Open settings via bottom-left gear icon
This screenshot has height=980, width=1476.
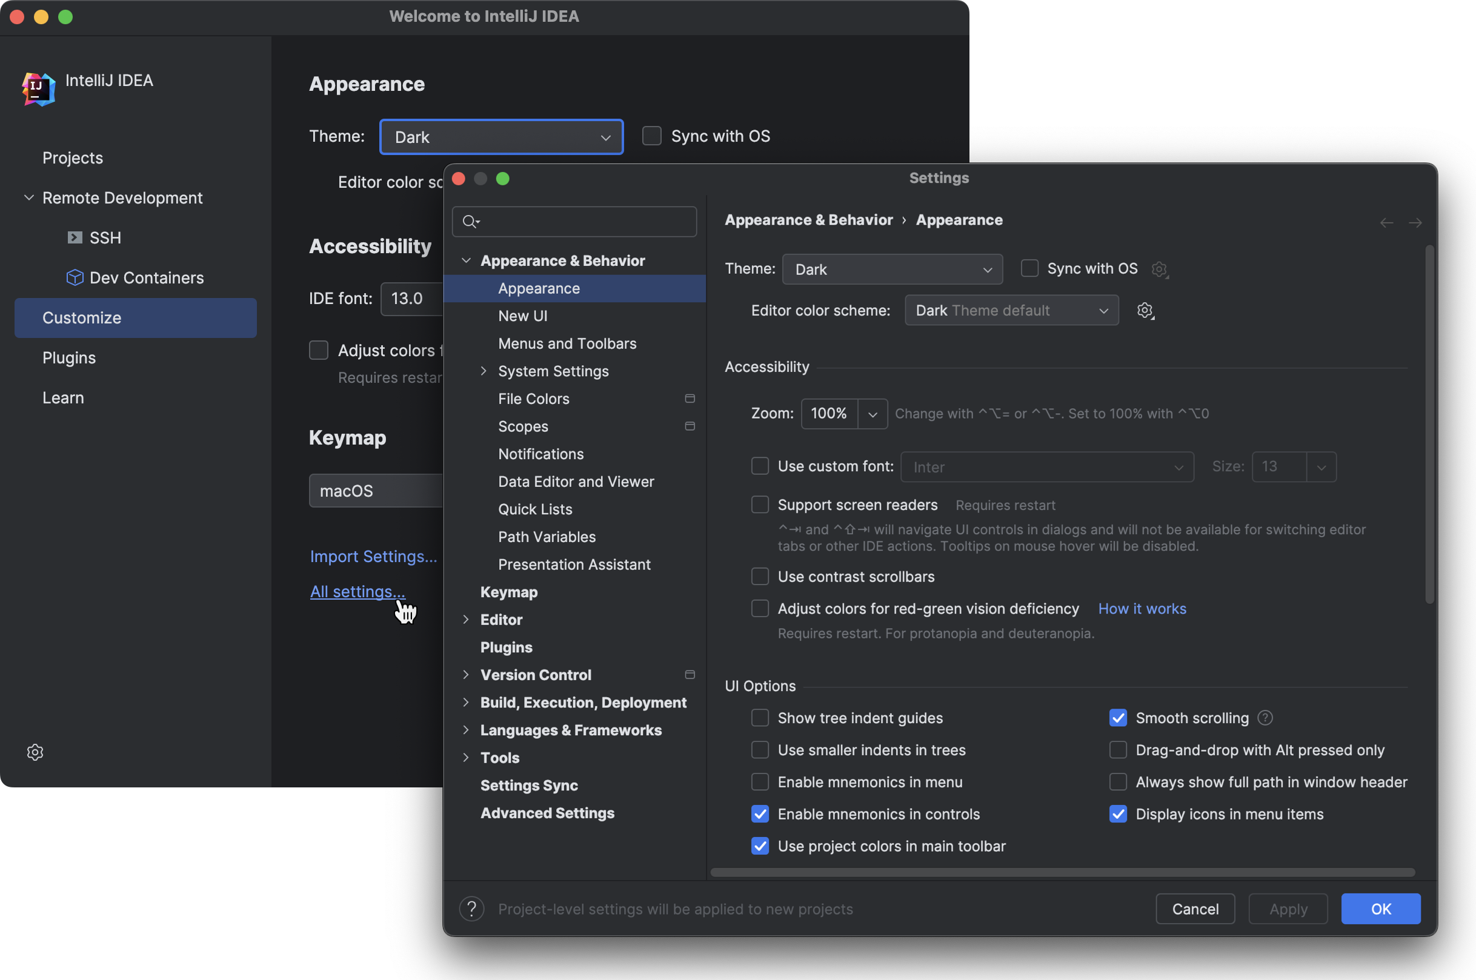click(x=35, y=752)
